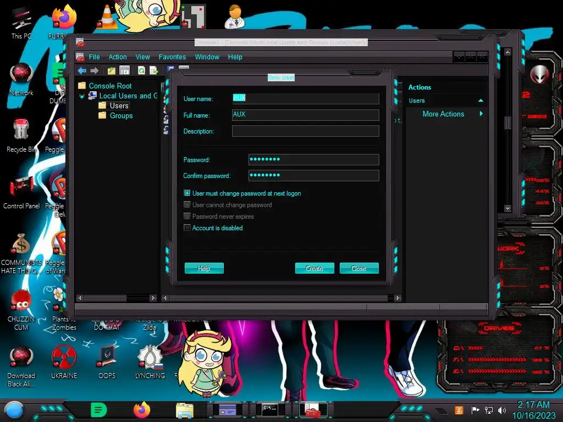563x422 pixels.
Task: Collapse the Users section in Actions pane
Action: pos(481,101)
